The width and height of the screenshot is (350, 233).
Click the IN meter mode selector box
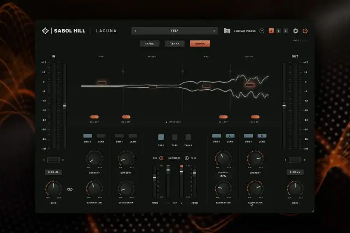54,160
